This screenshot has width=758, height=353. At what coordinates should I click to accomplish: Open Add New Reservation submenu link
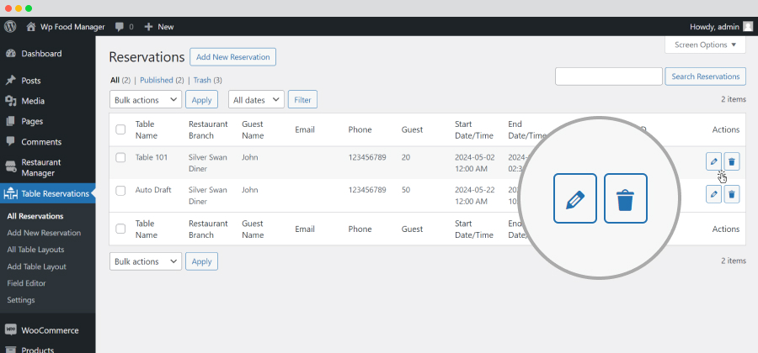coord(44,233)
